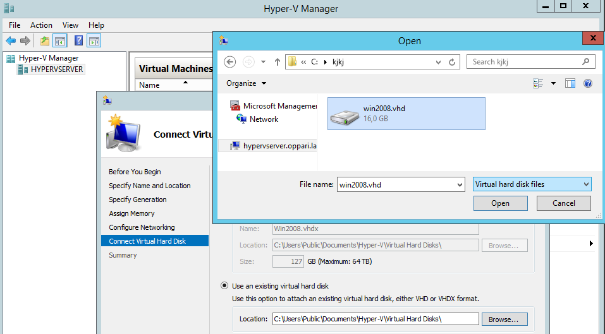Click the Up arrow in Open dialog
The image size is (605, 334).
tap(277, 62)
